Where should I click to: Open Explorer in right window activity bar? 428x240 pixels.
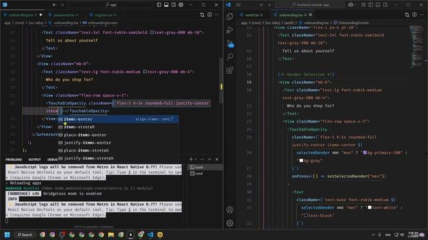pyautogui.click(x=230, y=16)
